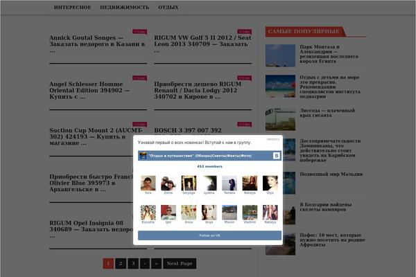Open the Интересное menu item

[x=72, y=7]
